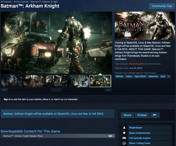The height and width of the screenshot is (146, 176).
Task: Open the Community Hub
Action: 162,6
